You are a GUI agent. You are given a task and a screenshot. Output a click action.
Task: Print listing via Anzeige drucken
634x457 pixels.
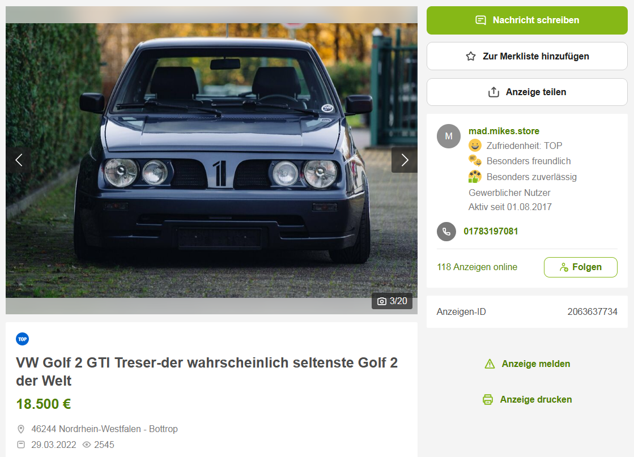click(x=527, y=400)
